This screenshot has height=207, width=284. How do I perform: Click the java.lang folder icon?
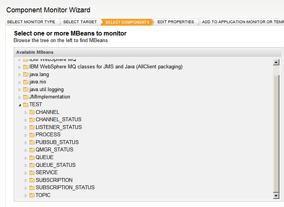tap(26, 75)
